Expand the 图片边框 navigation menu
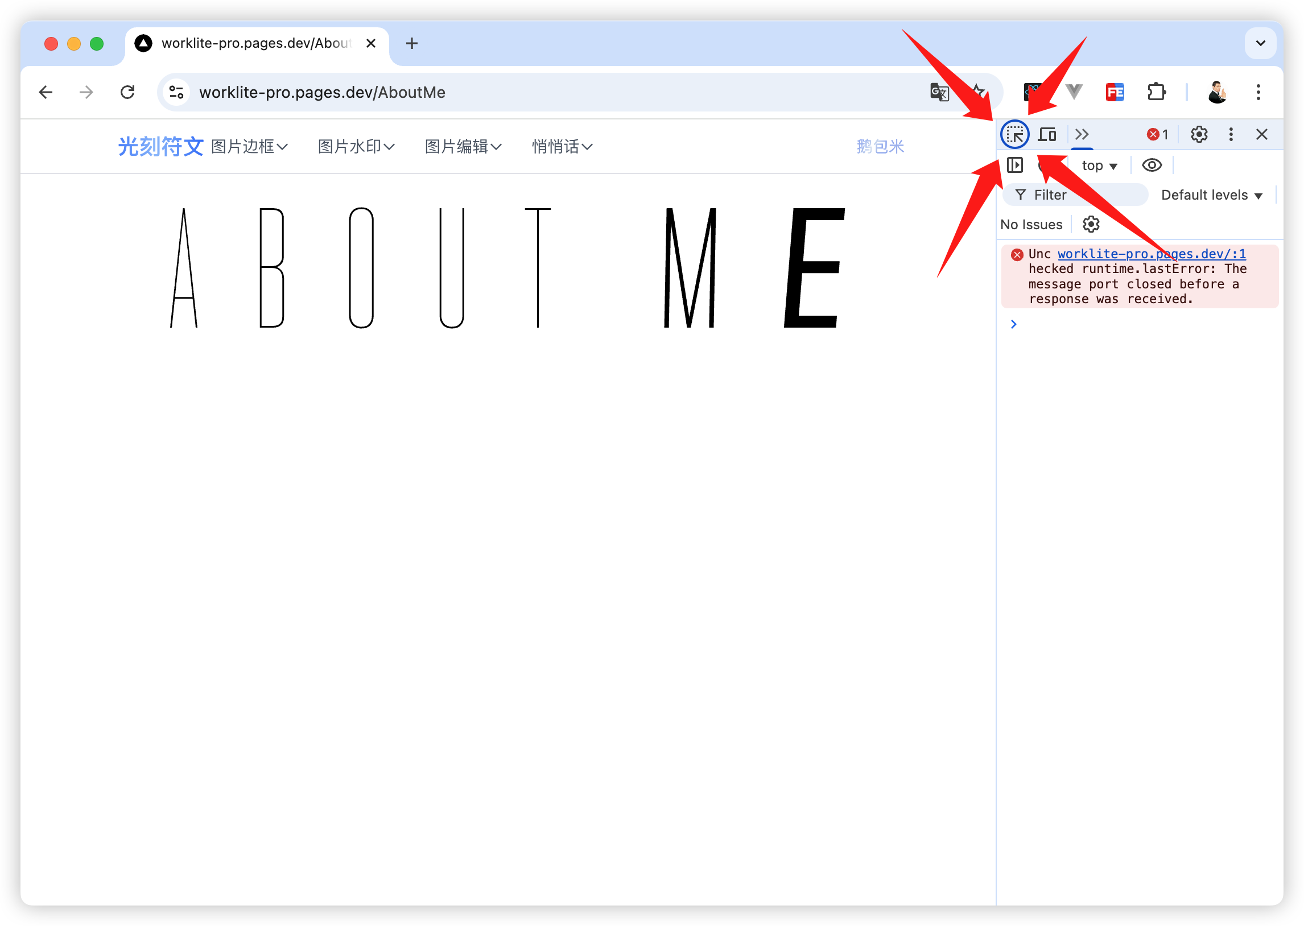 pyautogui.click(x=249, y=147)
